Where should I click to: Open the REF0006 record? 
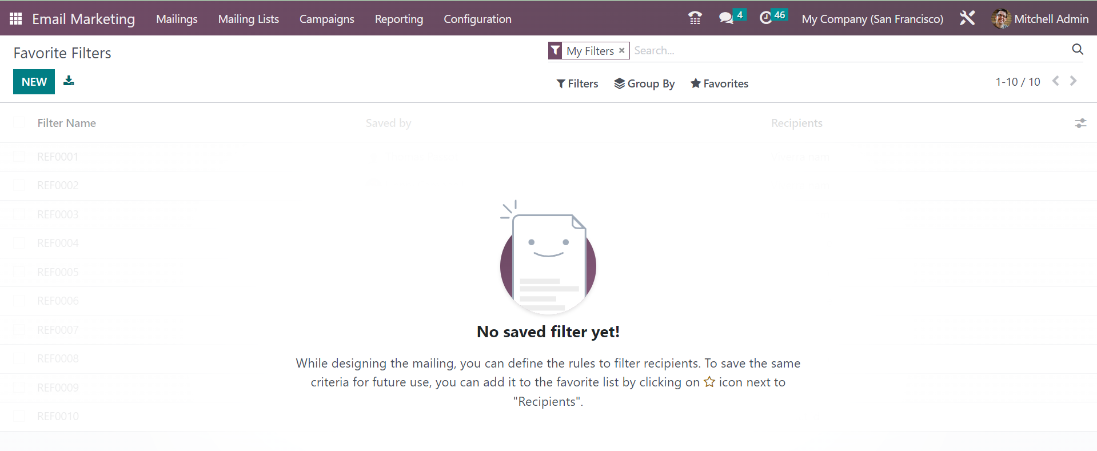click(x=58, y=301)
